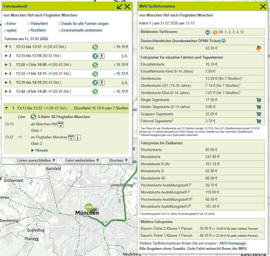Click the S-Bahn icon in trip 6 row
Screen dimensions: 270x256
pyautogui.click(x=95, y=91)
